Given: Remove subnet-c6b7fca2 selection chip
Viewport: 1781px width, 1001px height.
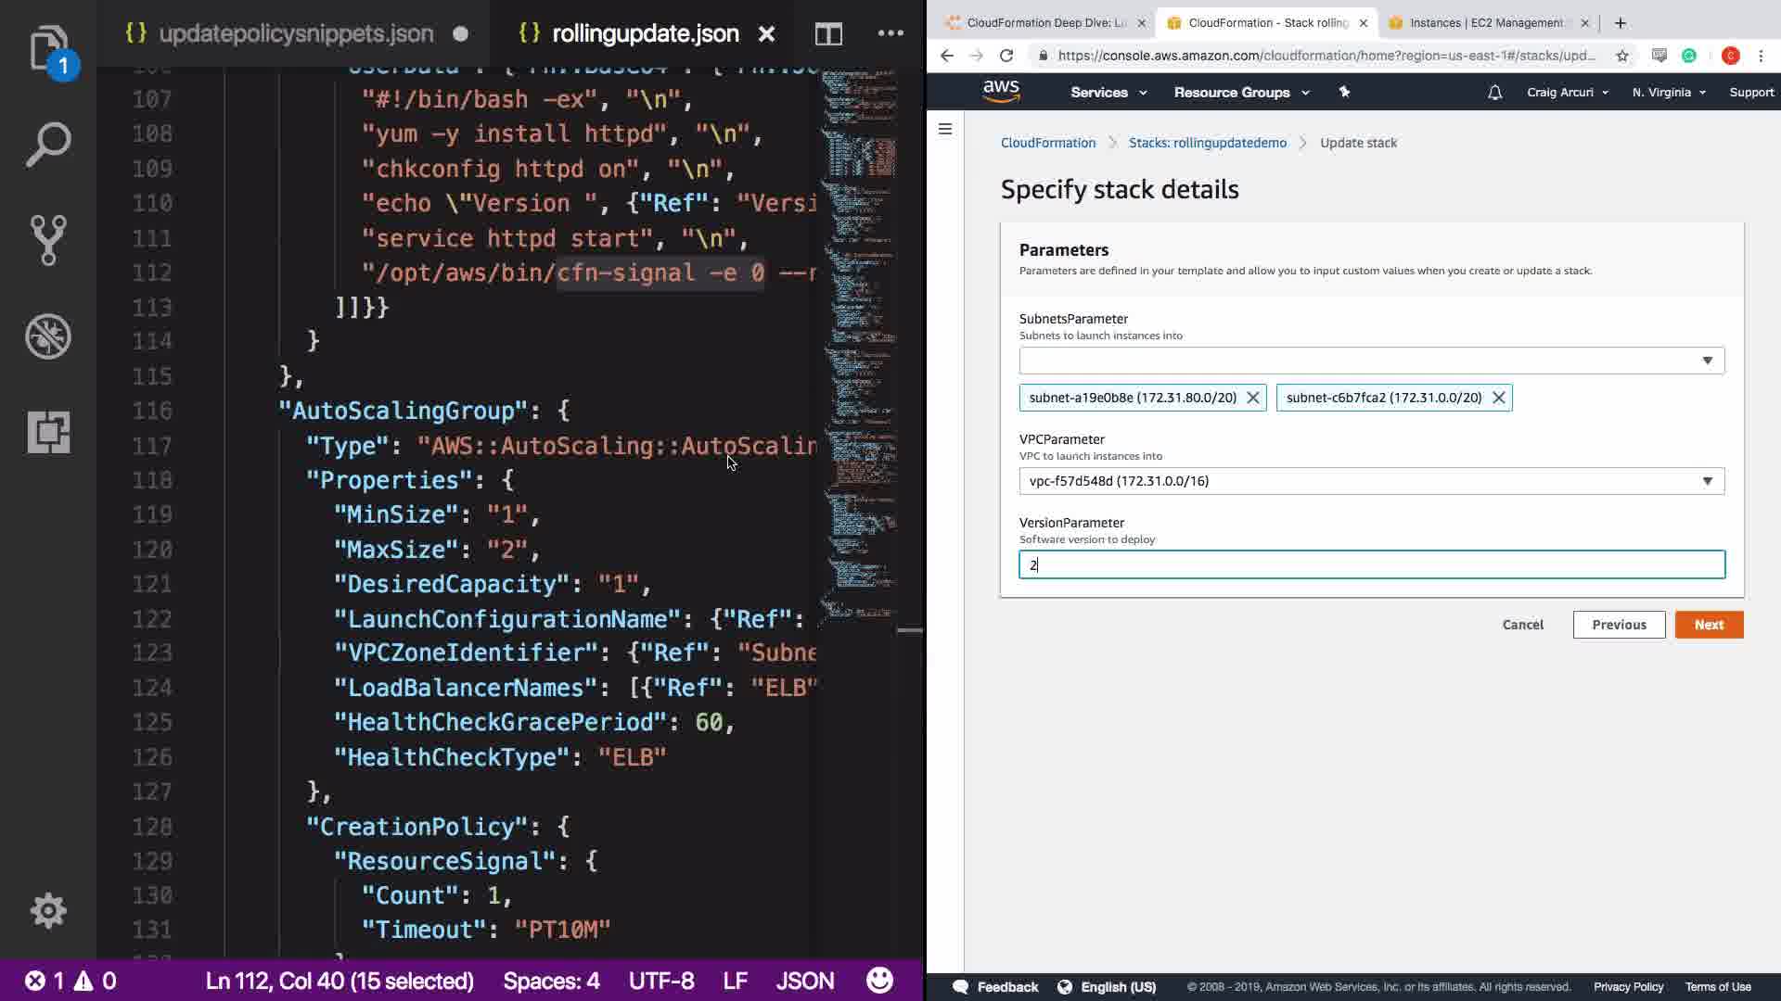Looking at the screenshot, I should pyautogui.click(x=1498, y=398).
